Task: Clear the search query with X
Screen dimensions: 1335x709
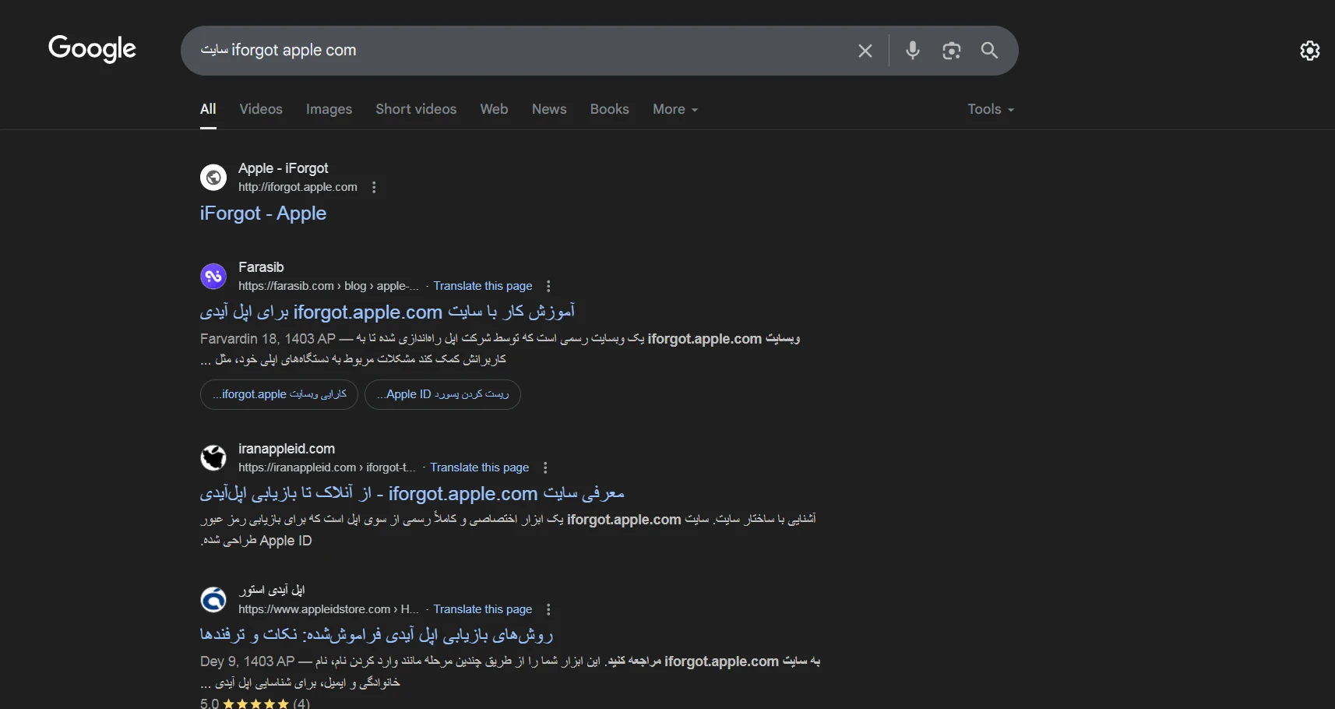Action: [x=865, y=51]
